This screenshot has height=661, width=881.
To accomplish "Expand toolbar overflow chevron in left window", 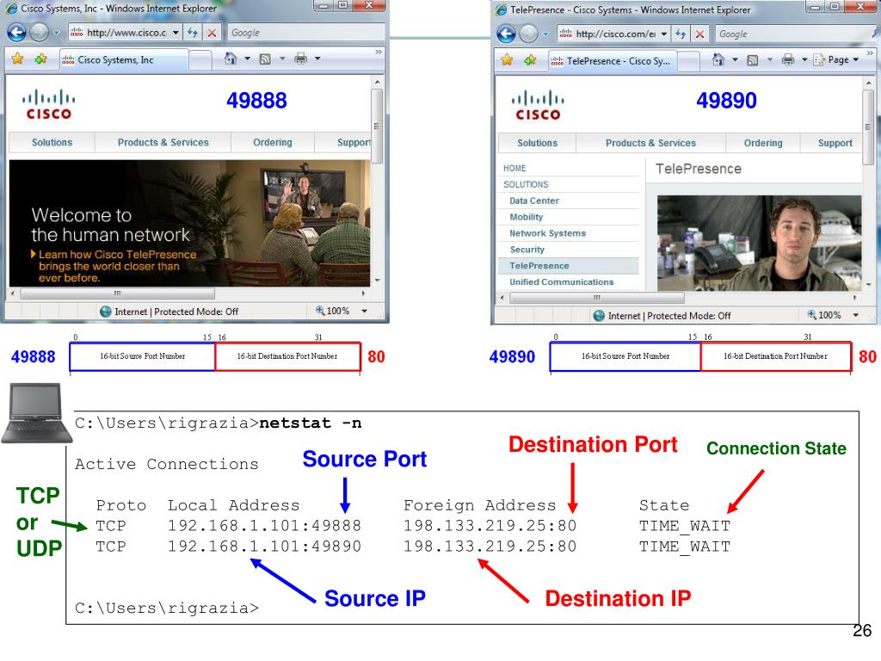I will point(379,52).
